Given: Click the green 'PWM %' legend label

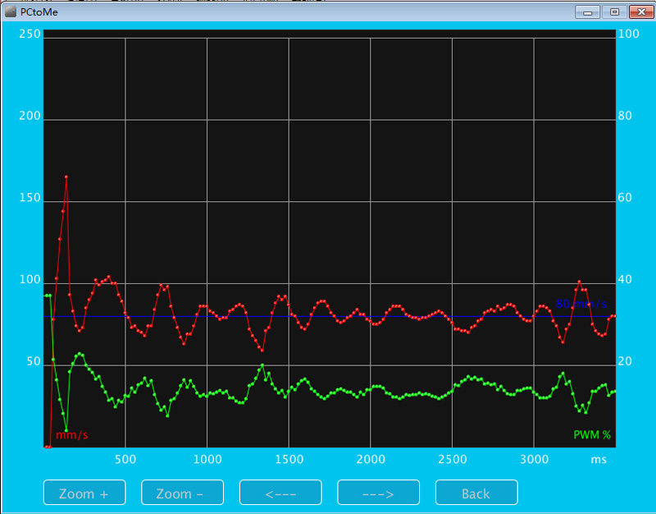Looking at the screenshot, I should tap(591, 435).
